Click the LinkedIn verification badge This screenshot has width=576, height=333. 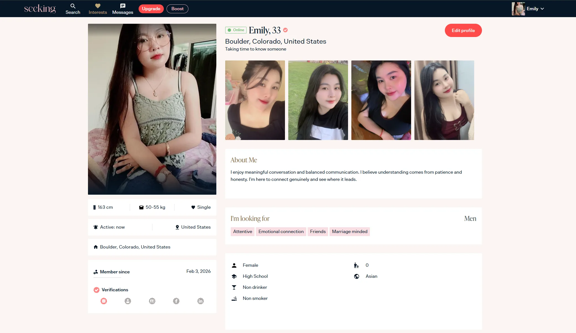[201, 301]
